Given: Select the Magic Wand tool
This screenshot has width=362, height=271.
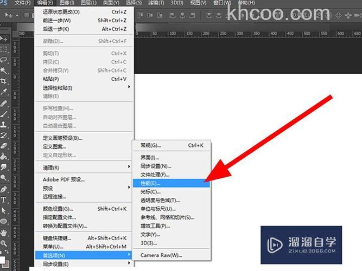Looking at the screenshot, I should pyautogui.click(x=4, y=70).
